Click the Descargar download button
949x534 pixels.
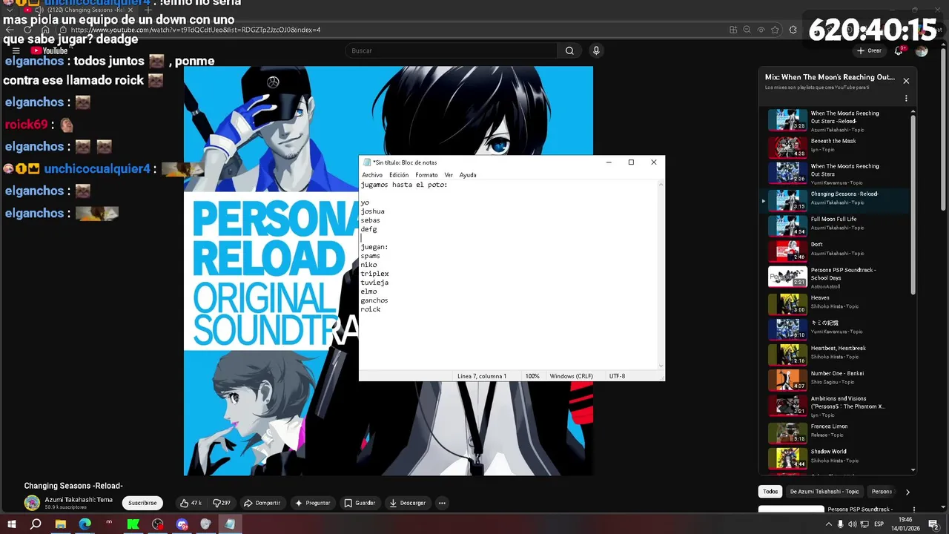[408, 503]
